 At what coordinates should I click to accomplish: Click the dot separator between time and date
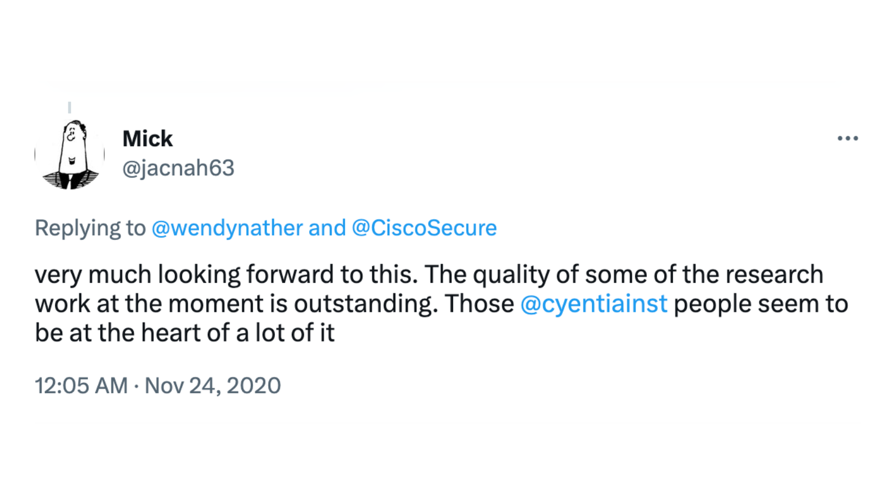pos(136,386)
